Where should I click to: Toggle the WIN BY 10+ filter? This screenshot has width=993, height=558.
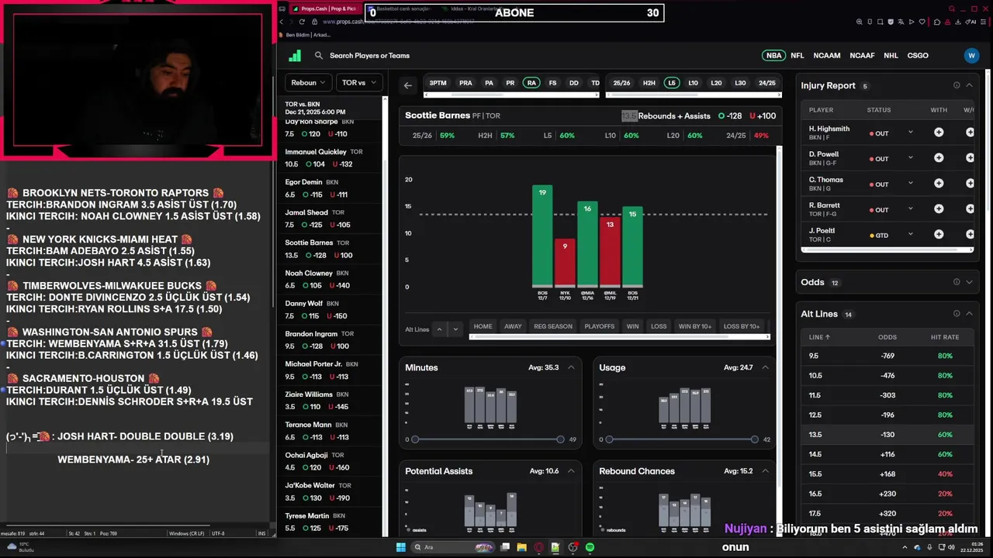click(695, 326)
